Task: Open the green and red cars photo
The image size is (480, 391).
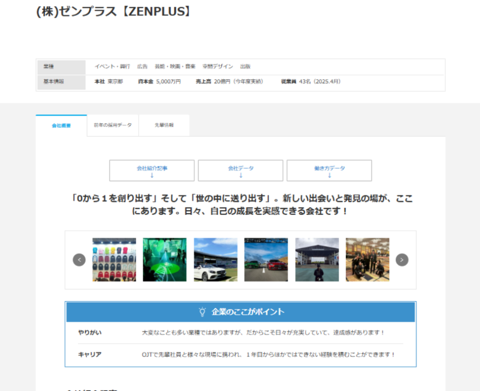Action: (266, 260)
